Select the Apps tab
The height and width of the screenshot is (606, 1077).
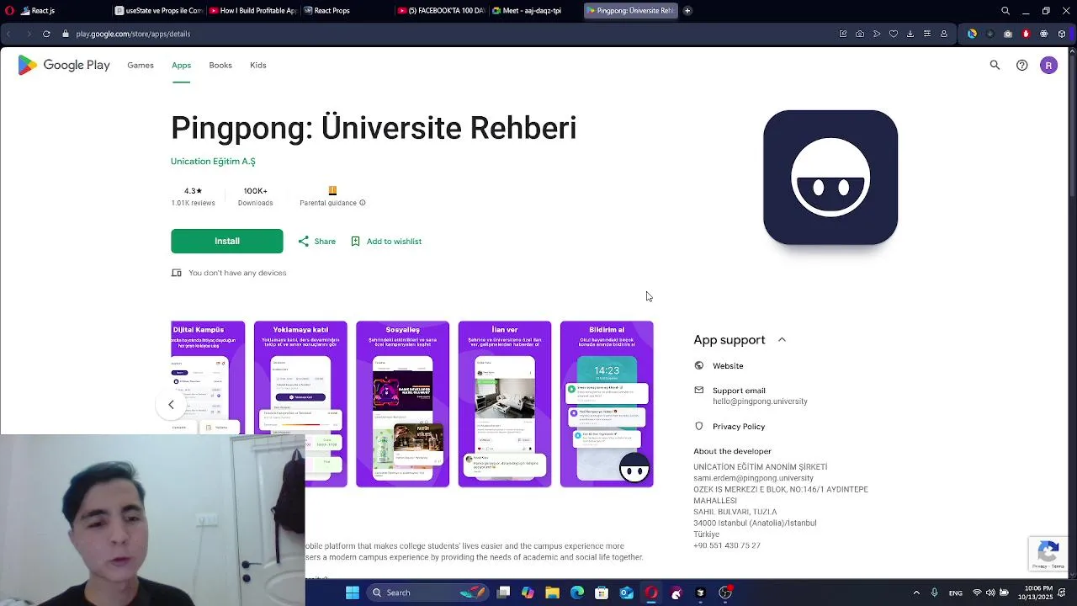pos(181,65)
